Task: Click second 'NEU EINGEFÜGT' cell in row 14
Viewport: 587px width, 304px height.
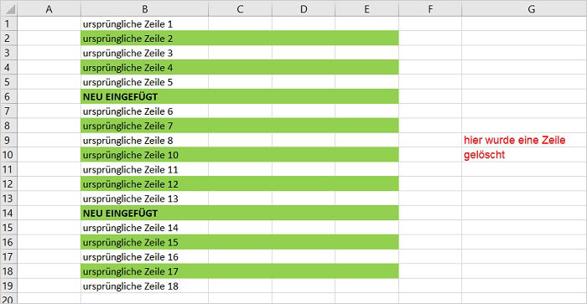Action: pyautogui.click(x=144, y=214)
